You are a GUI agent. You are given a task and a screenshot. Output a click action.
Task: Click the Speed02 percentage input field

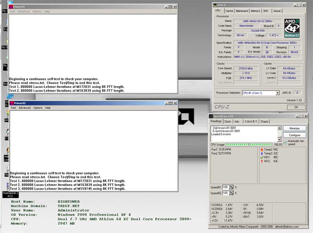[x=226, y=193]
